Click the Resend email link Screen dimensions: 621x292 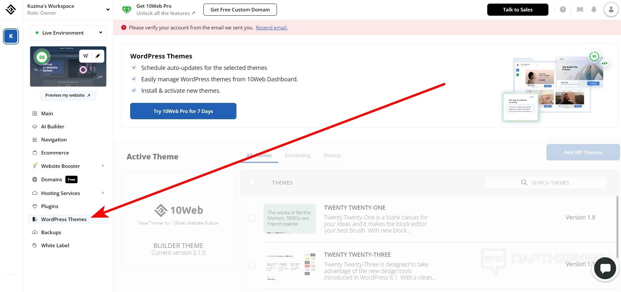coord(271,27)
